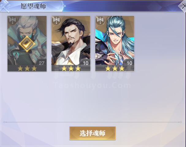The height and width of the screenshot is (147, 186).
Task: Click the crossed-weapons emblem beside 愿望魂师 title
Action: point(5,6)
